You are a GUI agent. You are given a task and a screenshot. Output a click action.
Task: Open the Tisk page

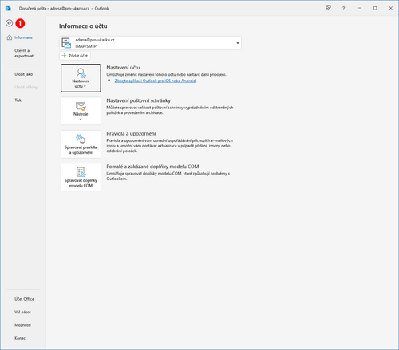coord(18,100)
